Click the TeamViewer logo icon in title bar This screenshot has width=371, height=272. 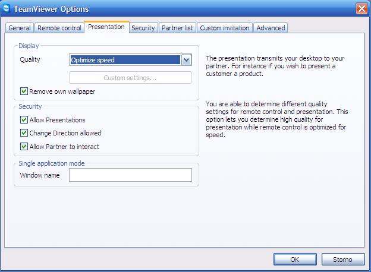coord(7,8)
